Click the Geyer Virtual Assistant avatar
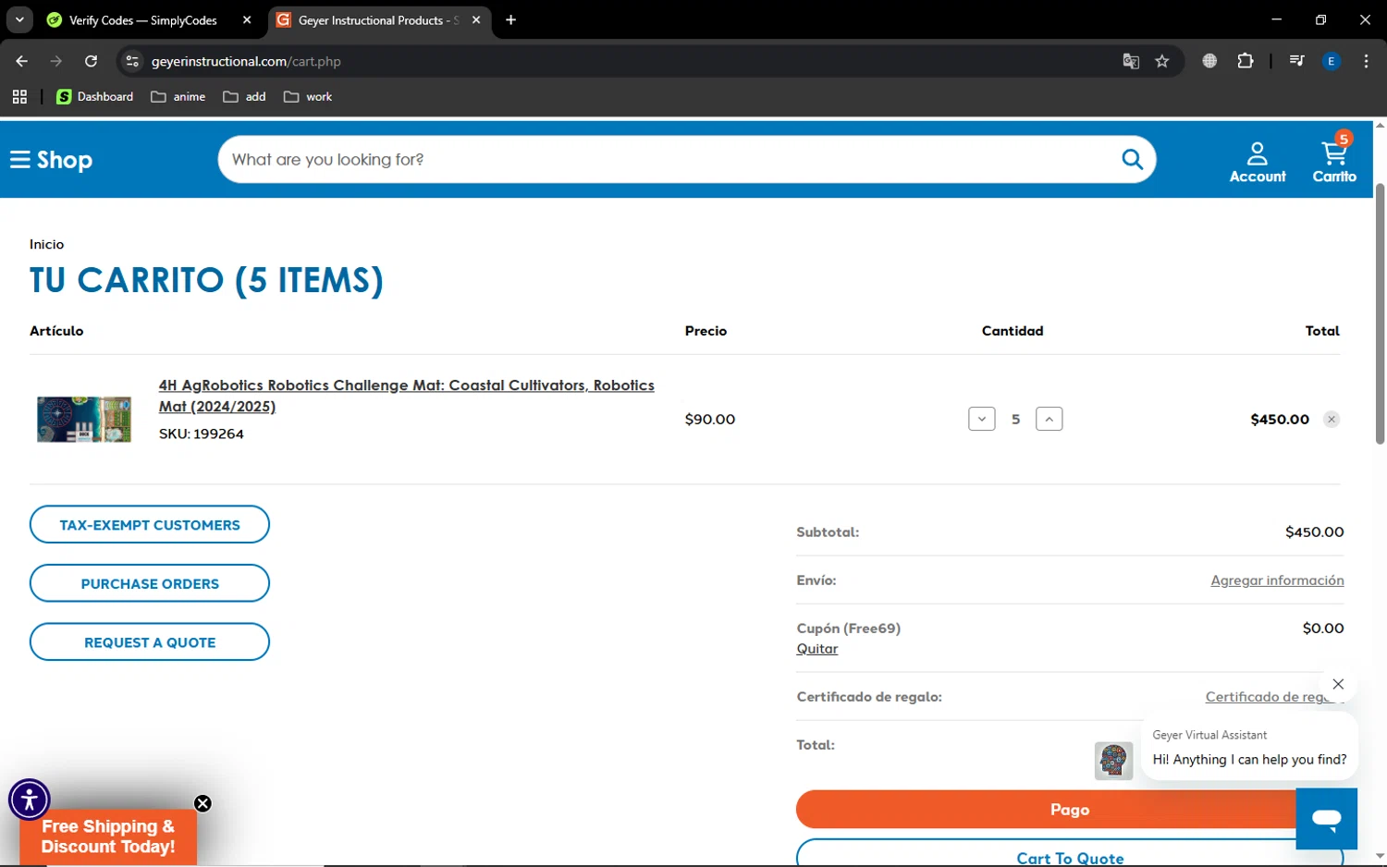This screenshot has width=1387, height=867. (x=1113, y=761)
